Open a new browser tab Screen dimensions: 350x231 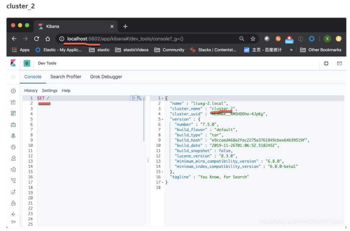[125, 26]
